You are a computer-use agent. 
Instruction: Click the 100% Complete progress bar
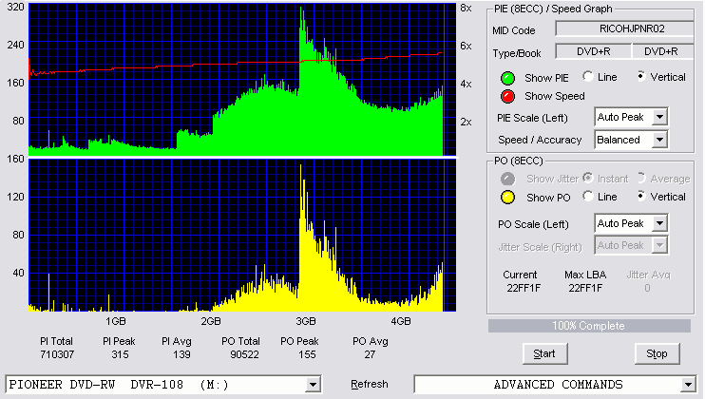pos(589,326)
